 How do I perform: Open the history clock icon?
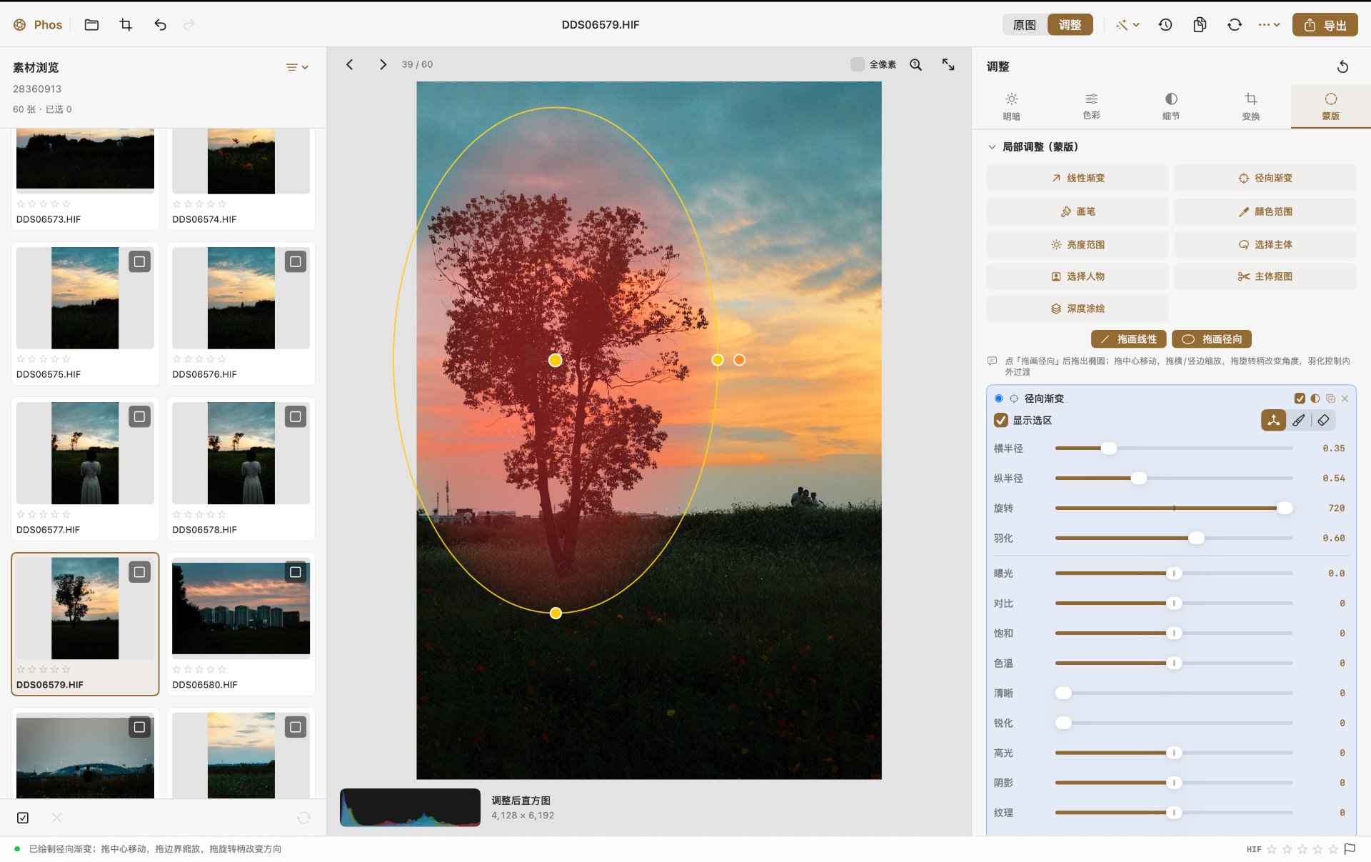[x=1165, y=25]
